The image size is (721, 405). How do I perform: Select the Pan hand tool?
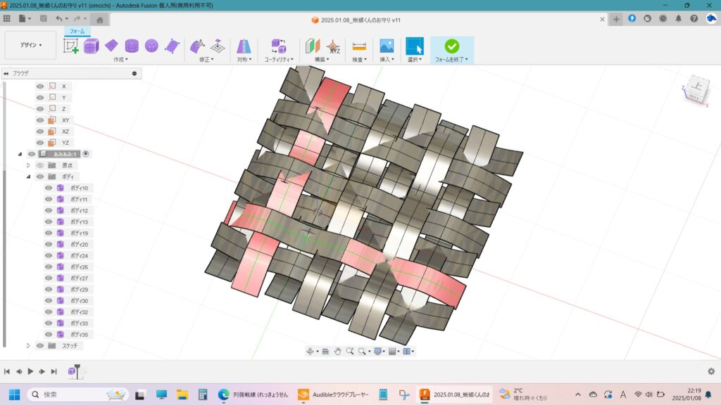click(x=337, y=351)
